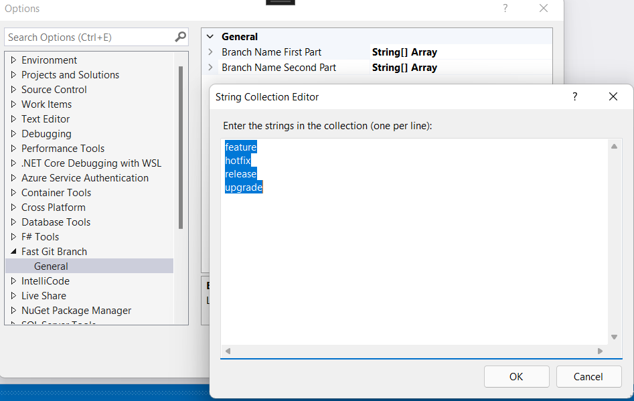Viewport: 634px width, 401px height.
Task: Select the General page under Fast Git Branch
Action: coord(51,266)
